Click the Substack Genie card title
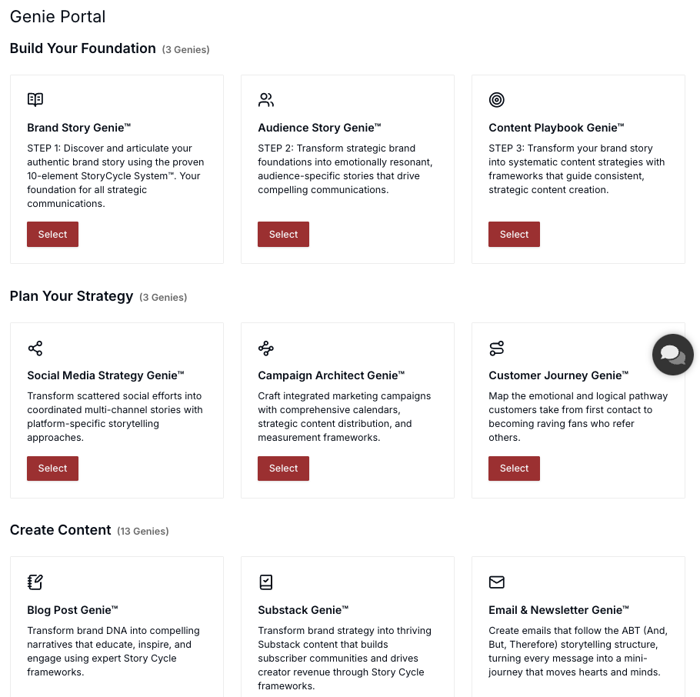The image size is (700, 697). coord(303,610)
